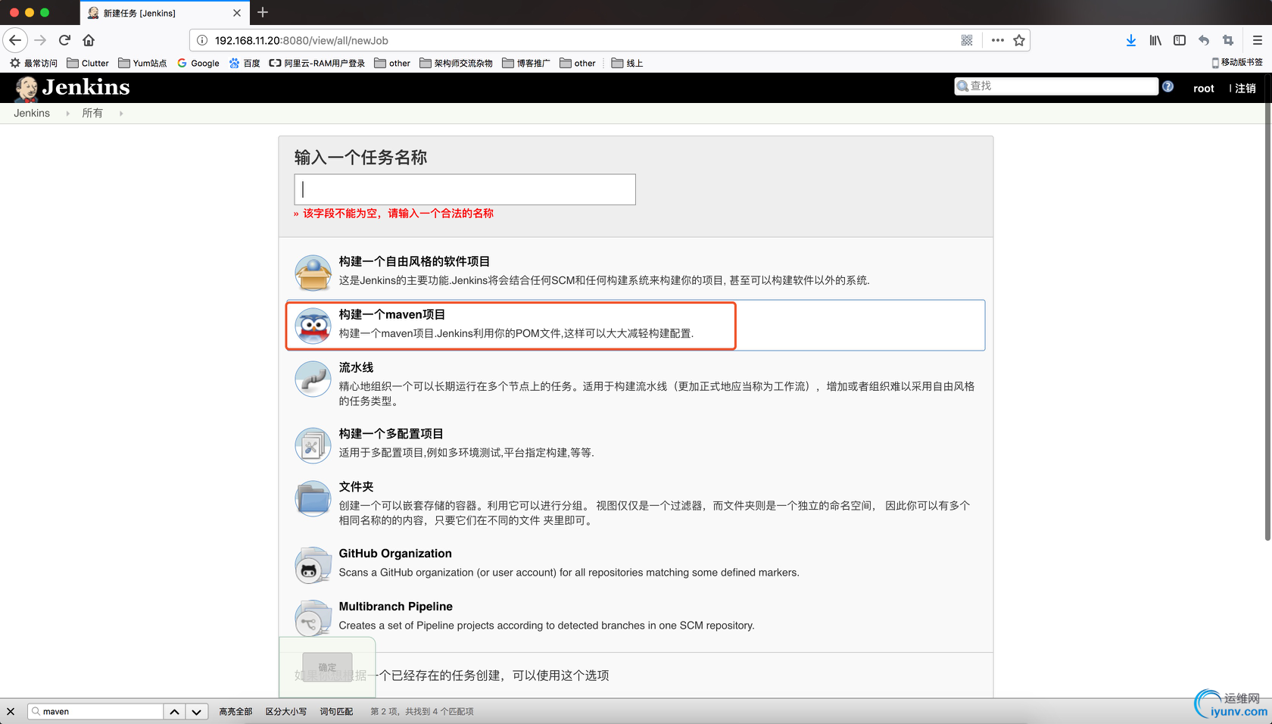
Task: Click the browser back arrow button
Action: (x=15, y=40)
